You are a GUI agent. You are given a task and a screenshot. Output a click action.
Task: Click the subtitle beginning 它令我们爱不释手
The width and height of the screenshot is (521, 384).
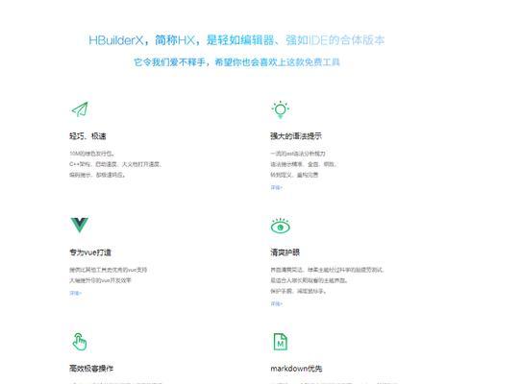coord(236,62)
